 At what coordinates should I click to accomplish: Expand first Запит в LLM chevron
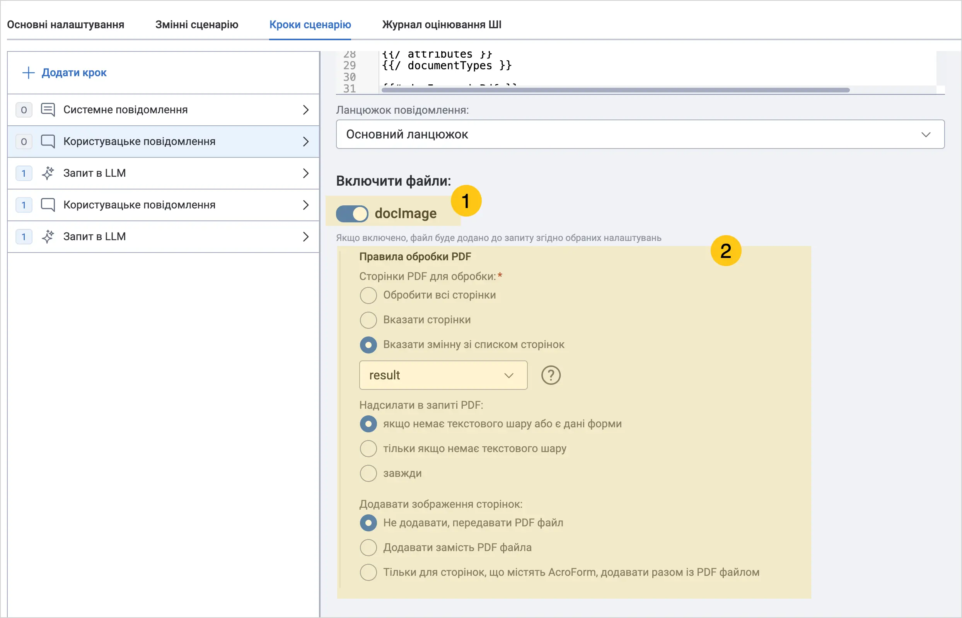[x=305, y=173]
